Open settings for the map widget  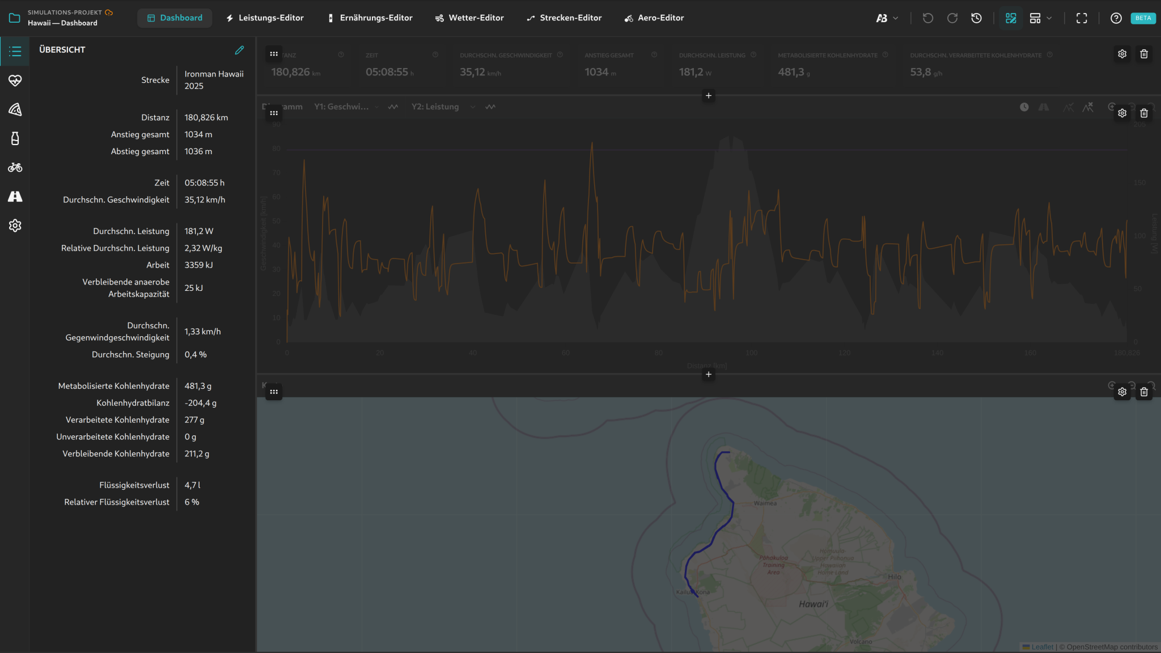(x=1122, y=392)
